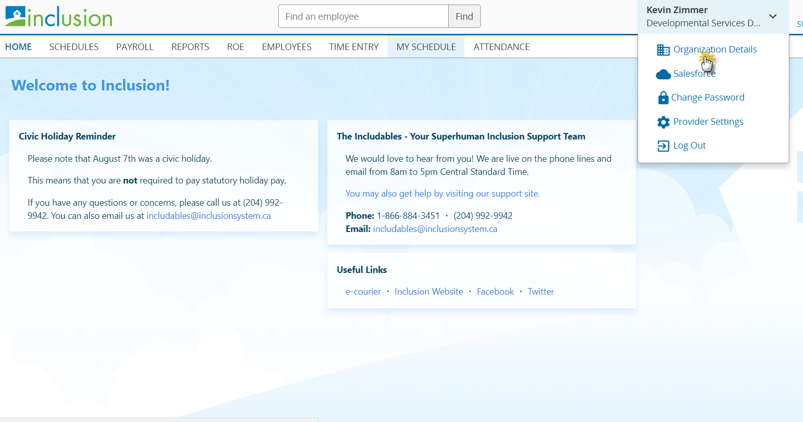Switch to TIME ENTRY tab
803x422 pixels.
click(354, 47)
